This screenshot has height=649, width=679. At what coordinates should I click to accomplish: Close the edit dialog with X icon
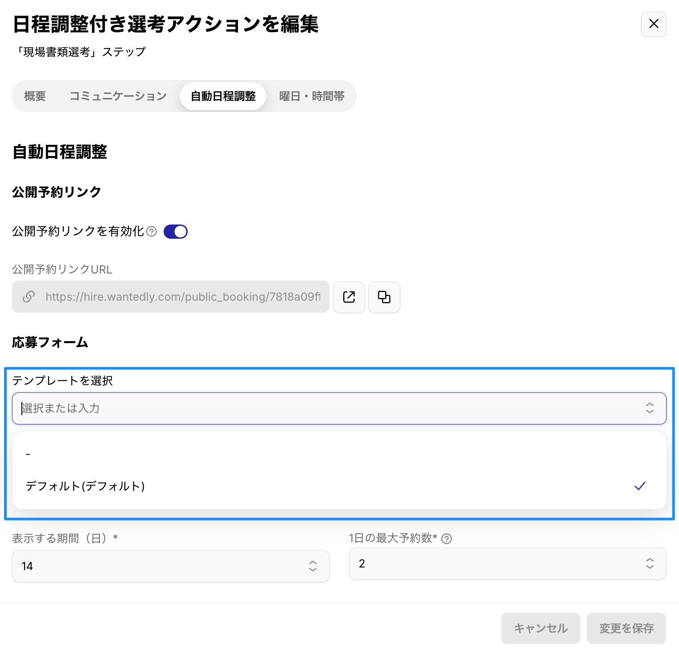point(653,24)
